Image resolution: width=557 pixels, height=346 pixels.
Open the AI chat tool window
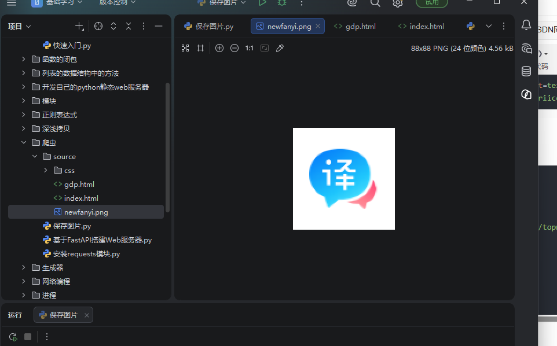pos(526,48)
